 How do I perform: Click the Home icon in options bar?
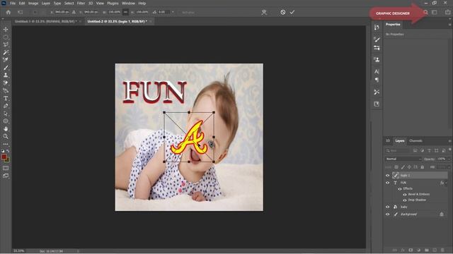(x=8, y=13)
